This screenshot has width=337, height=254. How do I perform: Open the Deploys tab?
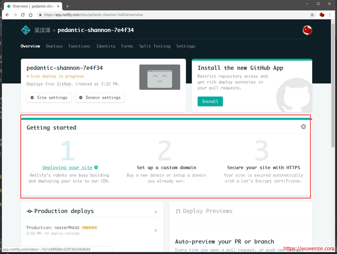tap(54, 46)
